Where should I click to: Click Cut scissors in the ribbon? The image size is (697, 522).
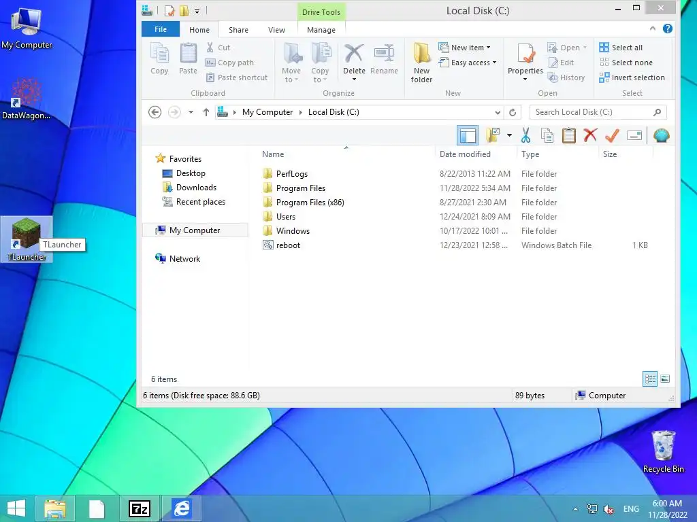click(x=218, y=48)
